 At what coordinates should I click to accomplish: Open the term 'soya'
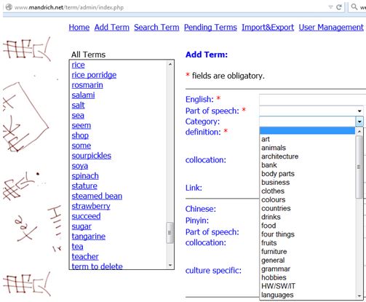tap(80, 166)
